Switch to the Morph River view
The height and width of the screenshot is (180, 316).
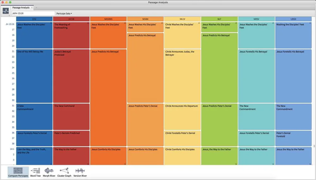pyautogui.click(x=49, y=172)
